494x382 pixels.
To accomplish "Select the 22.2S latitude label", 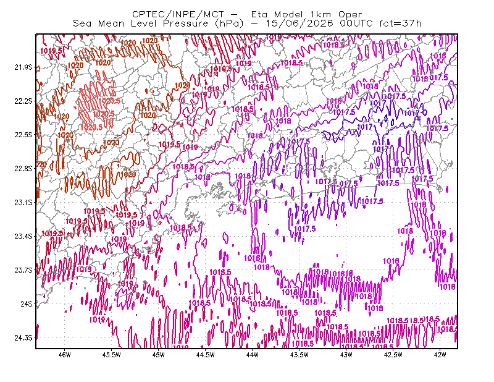I will click(23, 101).
